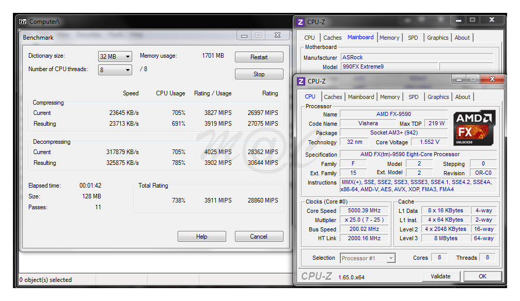Close the 7-Zip Benchmark dialog
520x301 pixels.
click(277, 36)
